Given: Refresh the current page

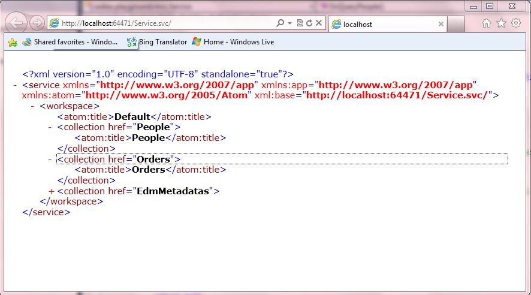Looking at the screenshot, I should tap(309, 23).
